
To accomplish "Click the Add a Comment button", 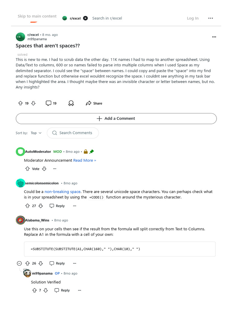I will click(x=116, y=119).
